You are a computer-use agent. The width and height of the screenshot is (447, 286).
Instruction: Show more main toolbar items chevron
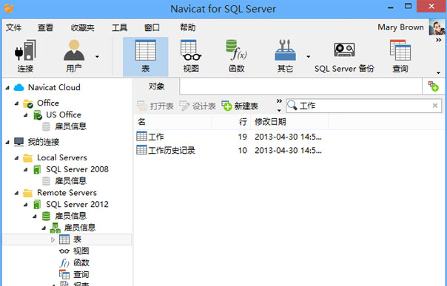438,41
